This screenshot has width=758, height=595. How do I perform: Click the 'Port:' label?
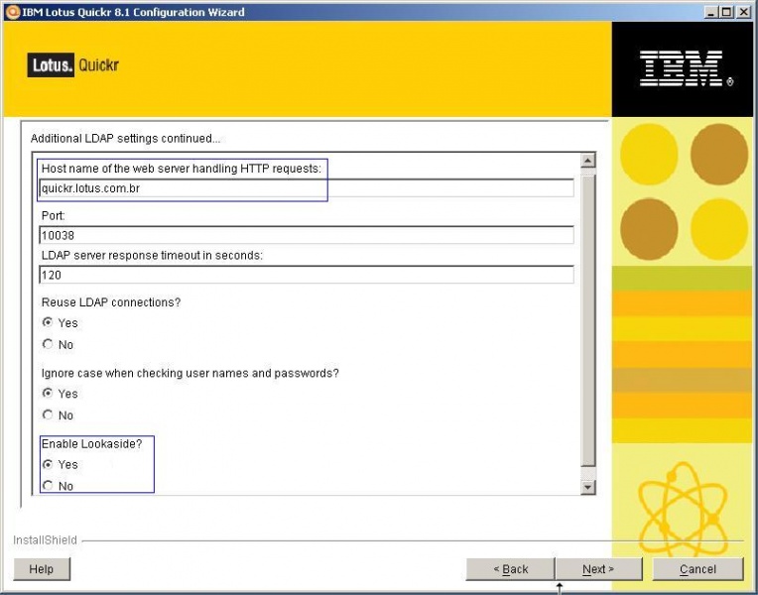point(54,215)
